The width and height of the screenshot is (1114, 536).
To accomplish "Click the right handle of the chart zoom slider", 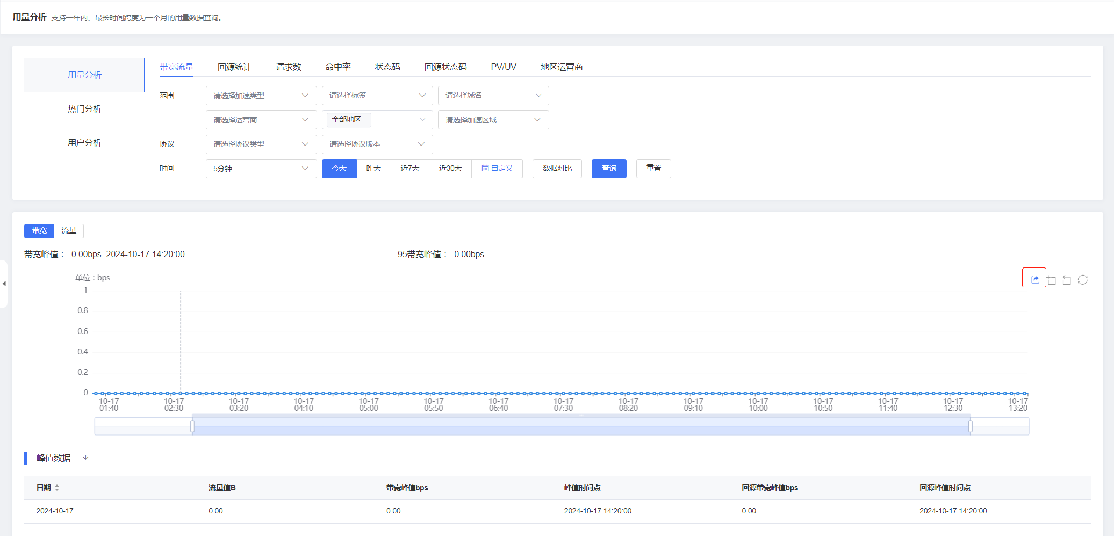I will (x=971, y=426).
